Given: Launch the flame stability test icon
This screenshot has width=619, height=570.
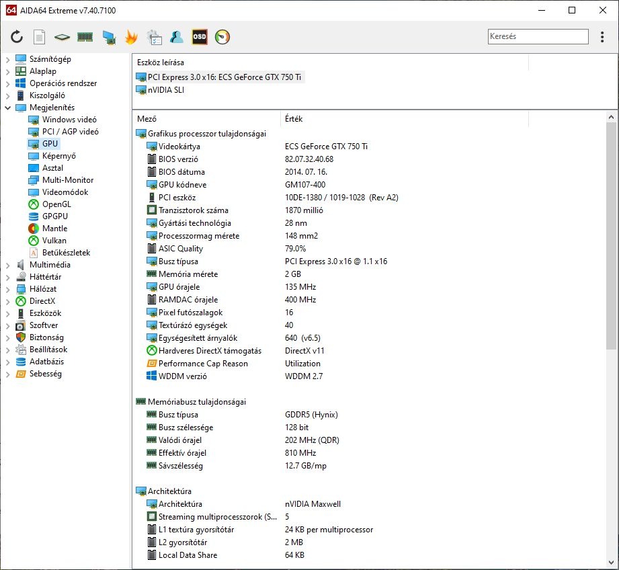Looking at the screenshot, I should 131,37.
